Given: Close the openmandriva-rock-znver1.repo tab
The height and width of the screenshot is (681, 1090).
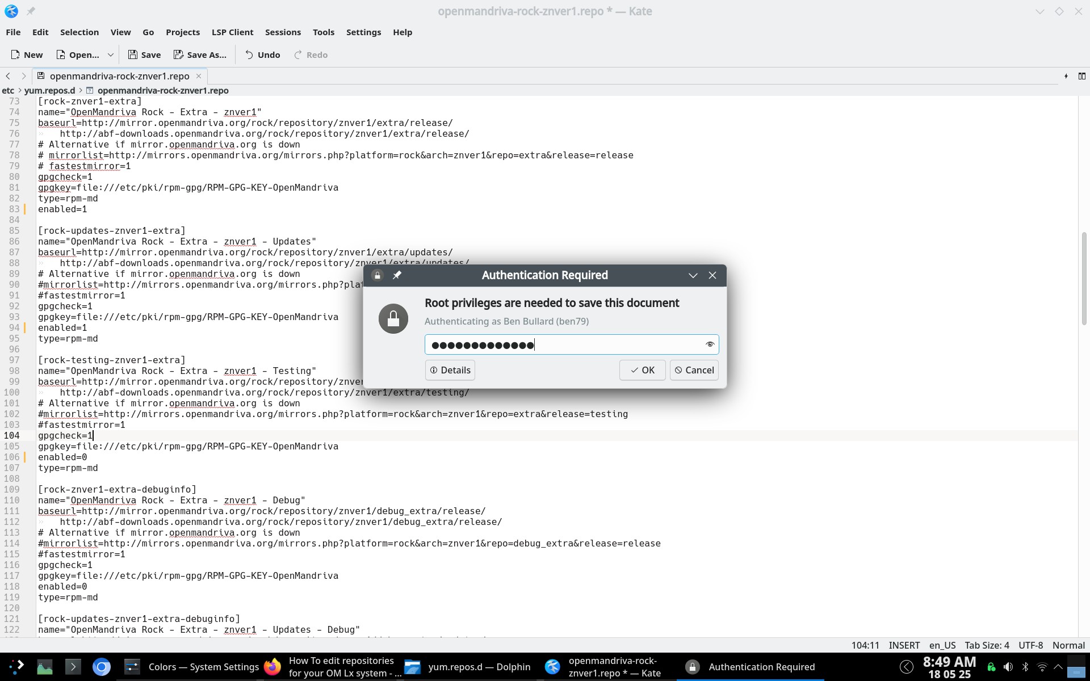Looking at the screenshot, I should tap(199, 76).
